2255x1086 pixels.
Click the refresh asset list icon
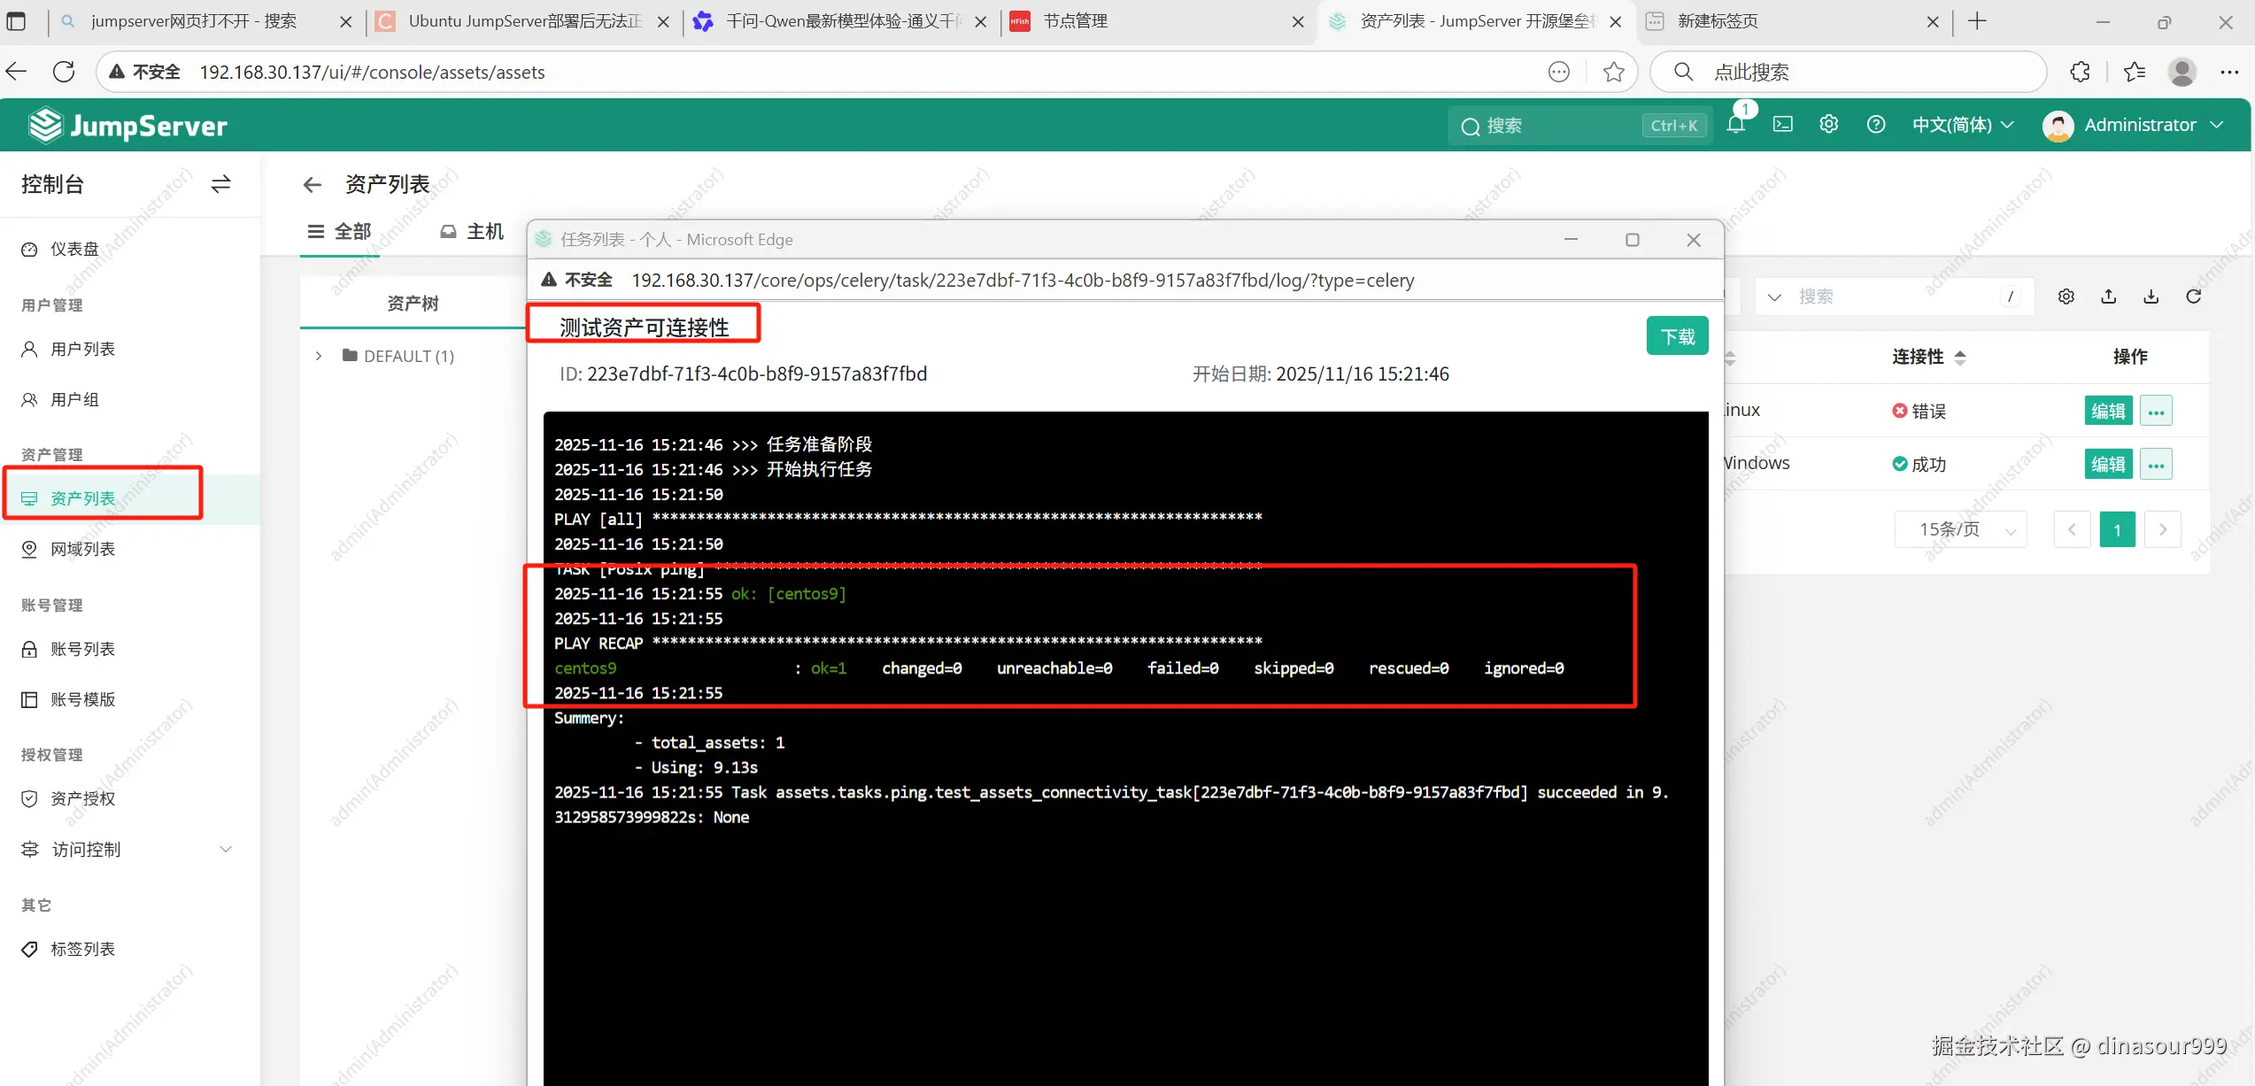(2193, 297)
